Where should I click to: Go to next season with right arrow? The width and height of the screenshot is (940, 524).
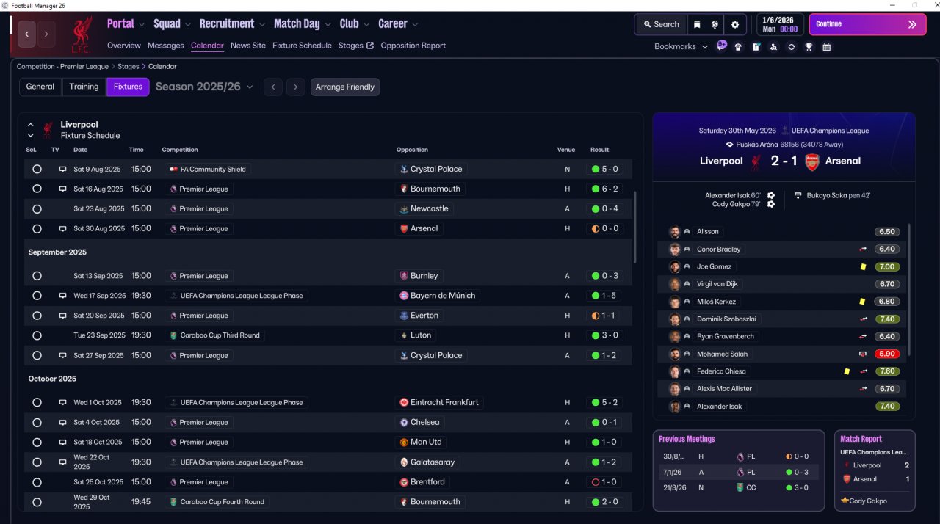click(295, 87)
